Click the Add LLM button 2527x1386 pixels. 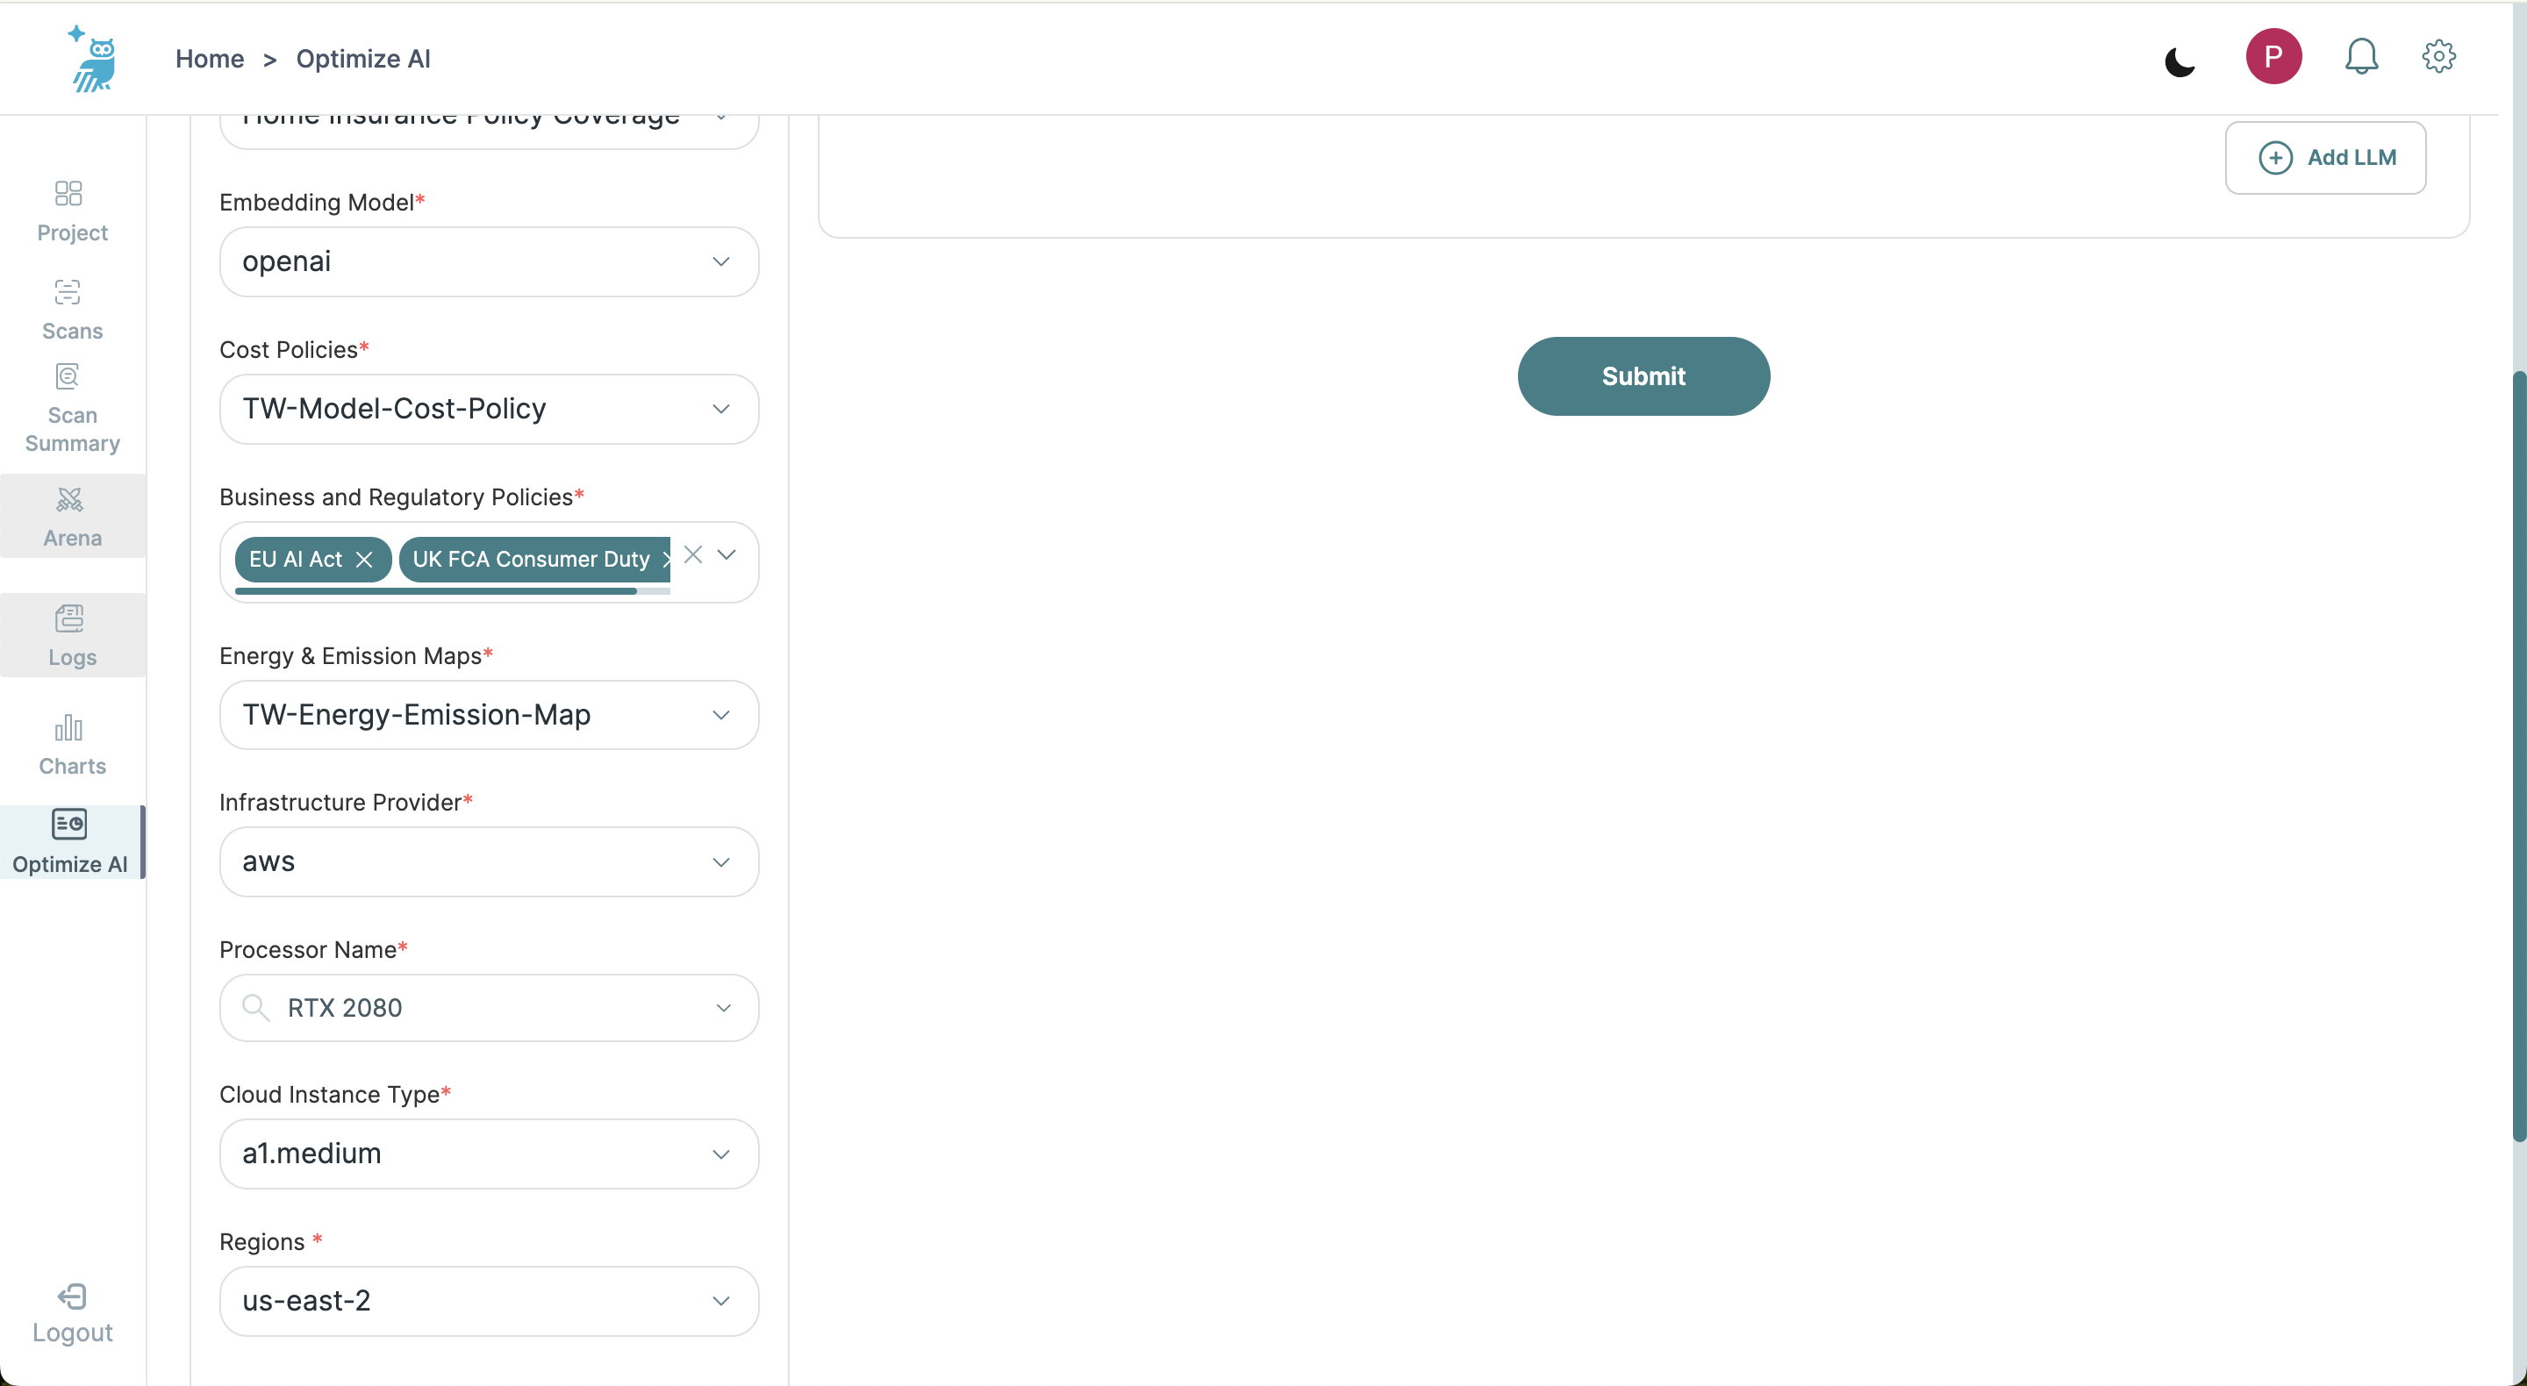tap(2325, 158)
